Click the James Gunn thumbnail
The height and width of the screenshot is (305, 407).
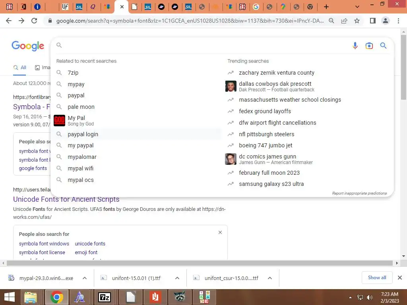231,159
